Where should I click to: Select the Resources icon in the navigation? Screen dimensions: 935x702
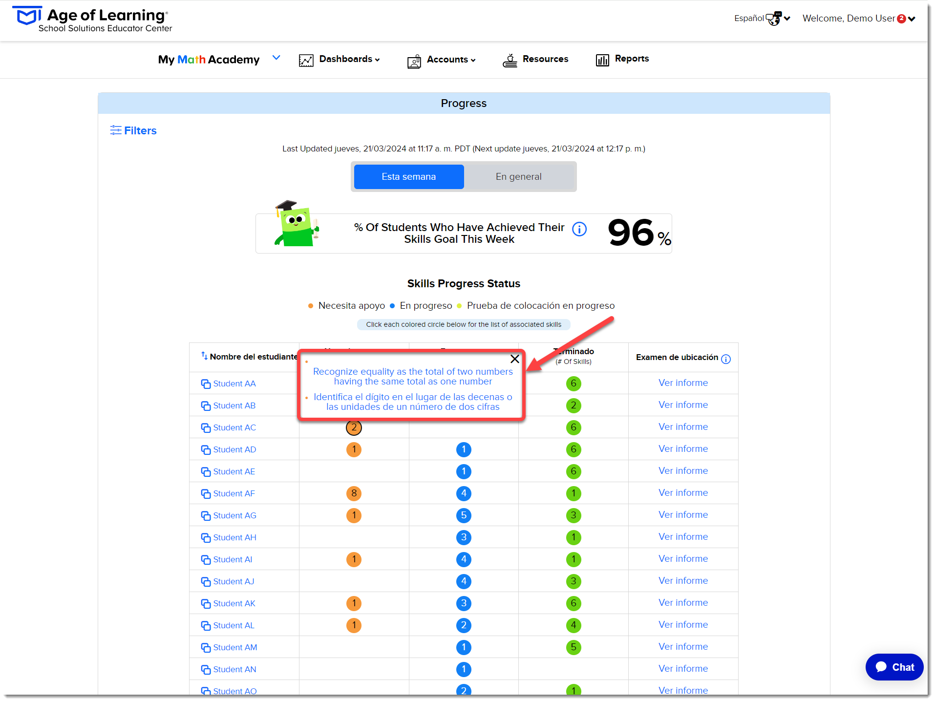click(510, 60)
